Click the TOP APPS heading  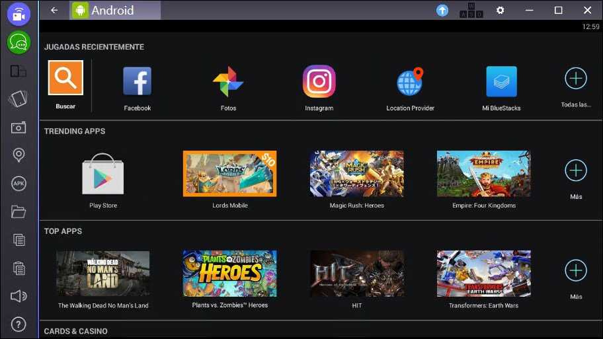point(63,231)
